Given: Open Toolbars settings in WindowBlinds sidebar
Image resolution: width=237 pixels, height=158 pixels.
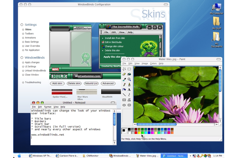Looking at the screenshot, I should [29, 34].
